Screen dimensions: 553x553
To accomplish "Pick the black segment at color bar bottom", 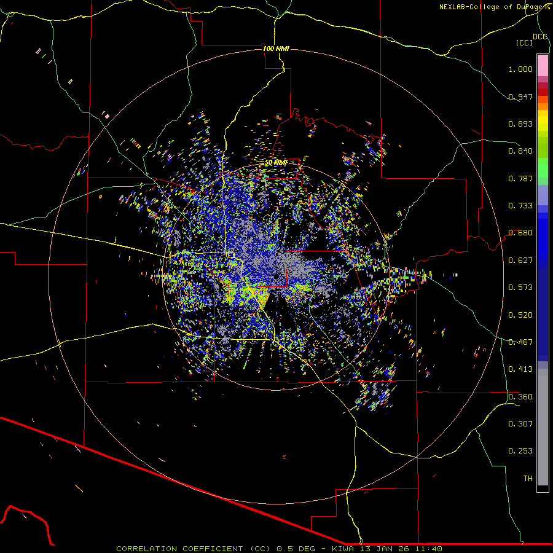I will (543, 488).
